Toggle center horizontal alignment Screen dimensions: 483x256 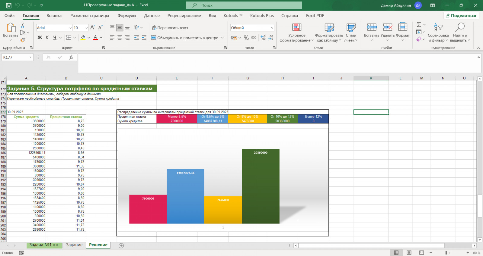tap(120, 38)
